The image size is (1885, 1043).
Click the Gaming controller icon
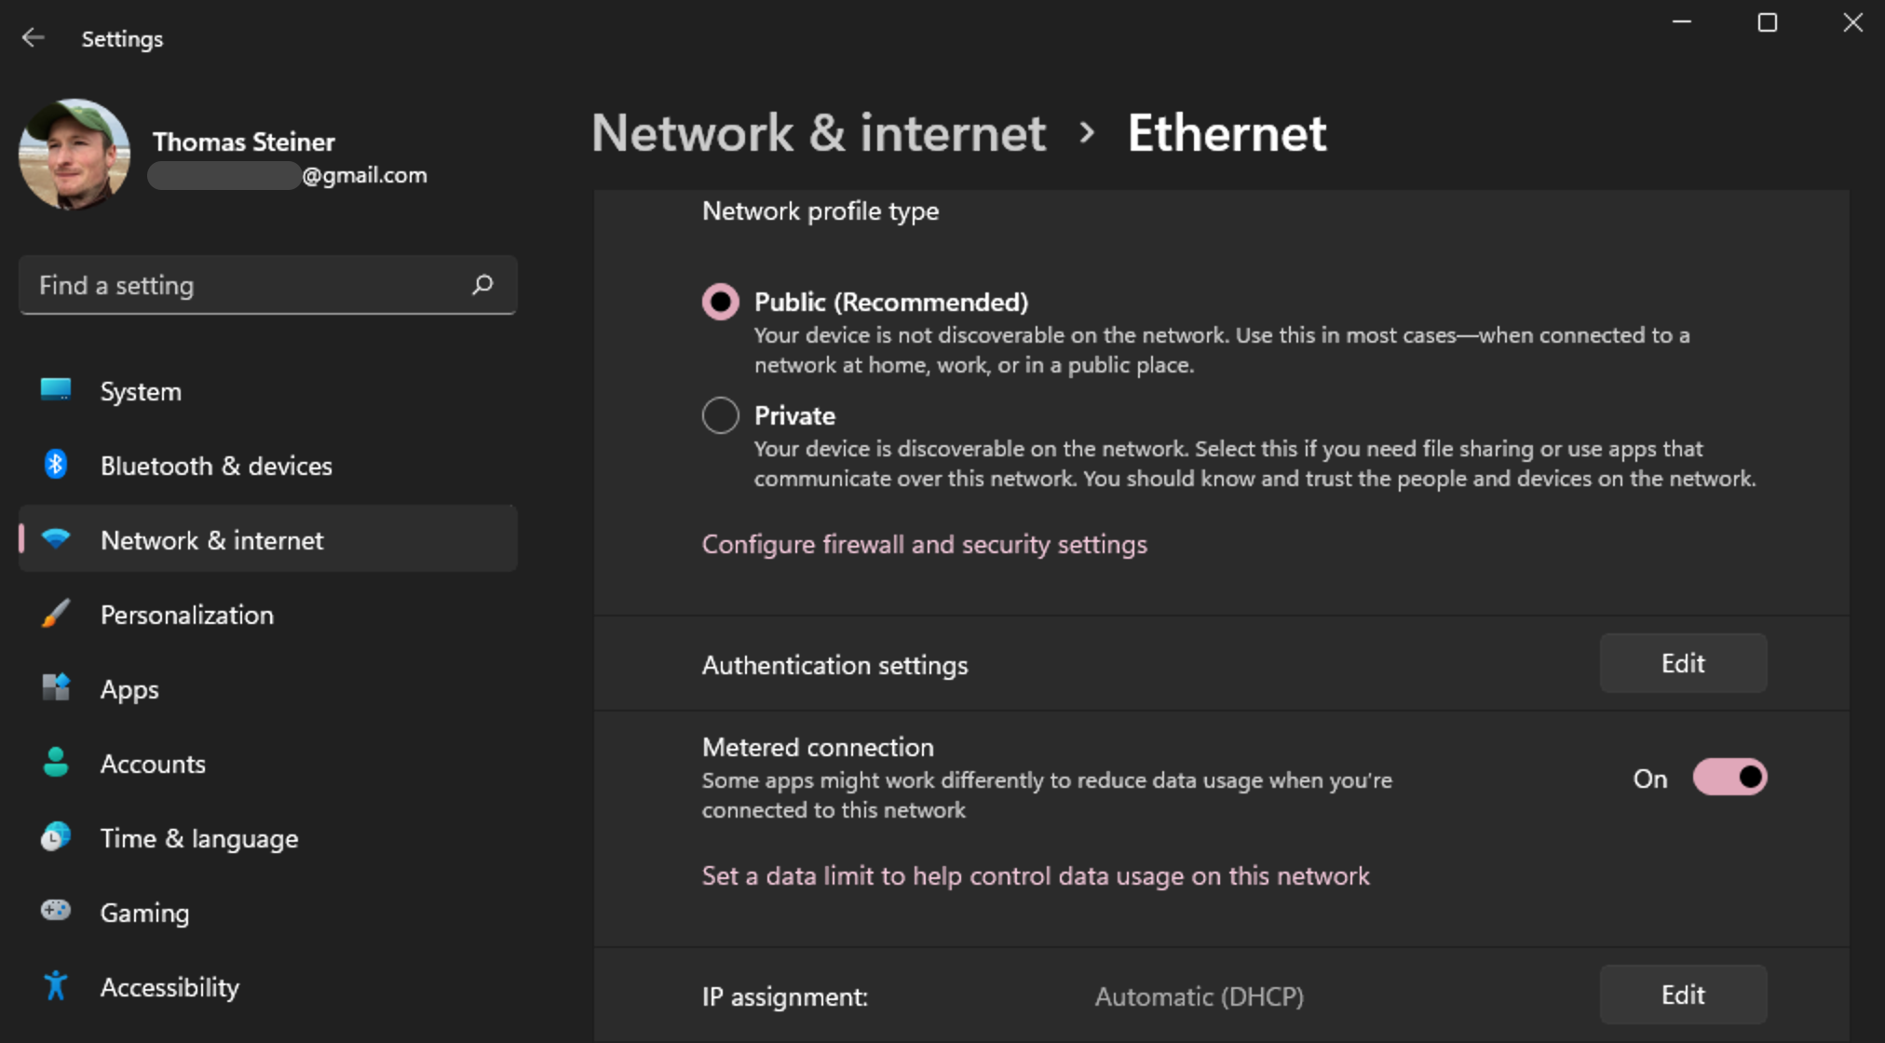tap(56, 911)
